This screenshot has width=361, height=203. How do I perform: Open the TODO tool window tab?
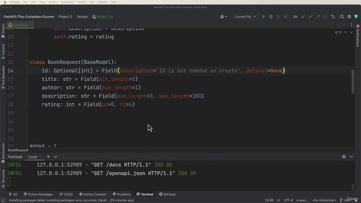pos(66,195)
